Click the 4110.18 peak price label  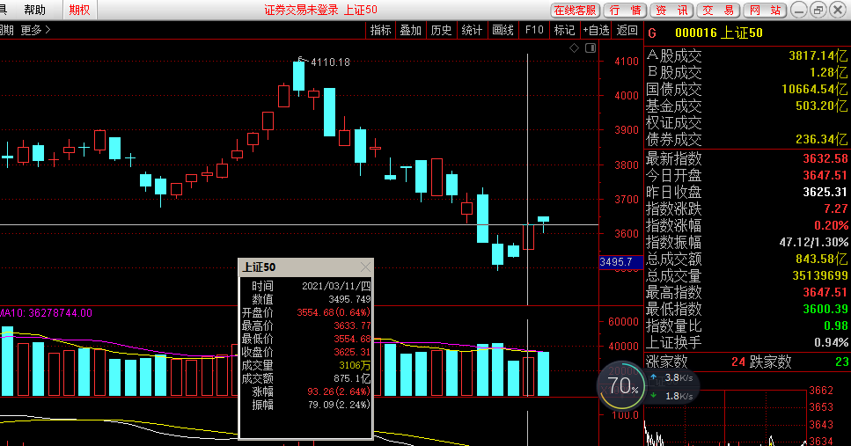pos(331,62)
